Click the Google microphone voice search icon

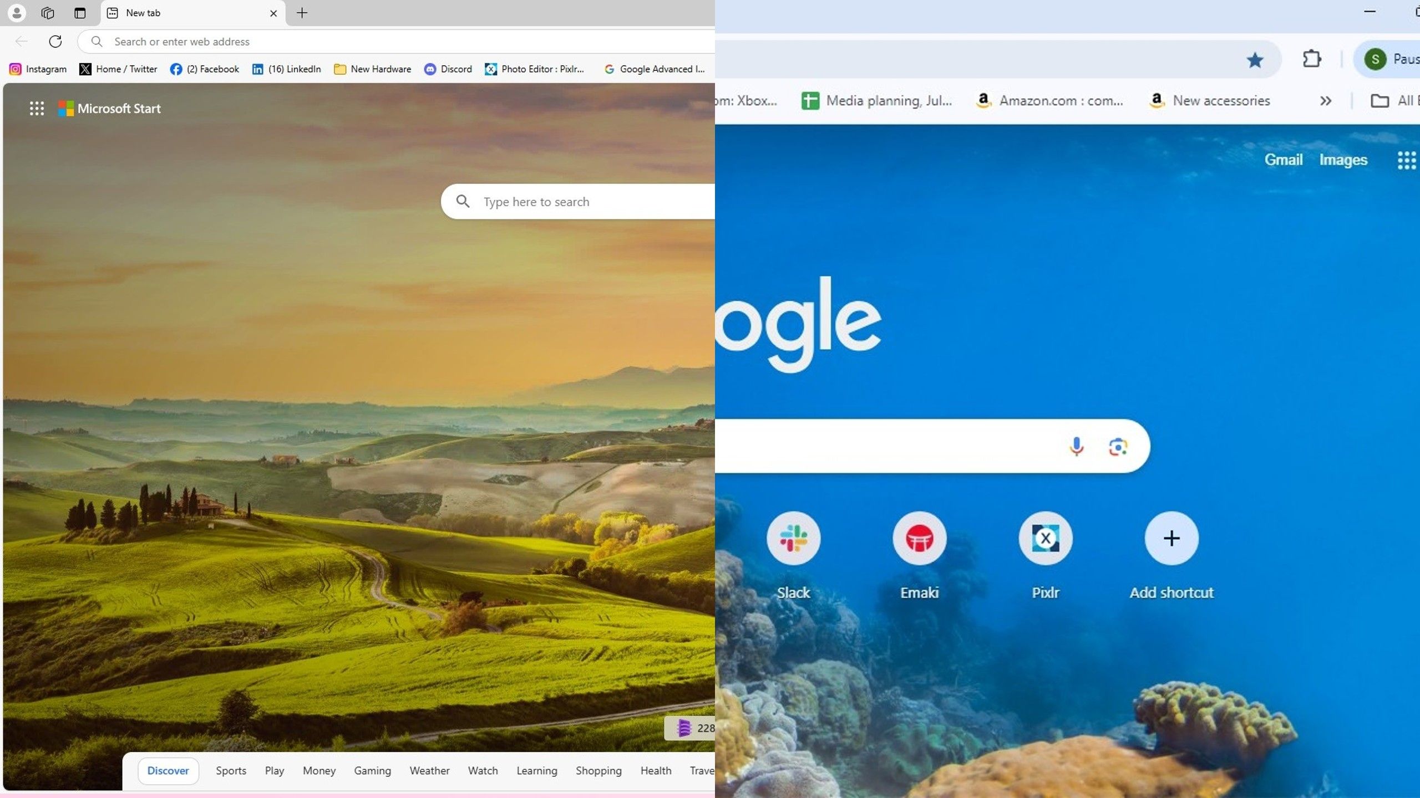click(x=1076, y=446)
